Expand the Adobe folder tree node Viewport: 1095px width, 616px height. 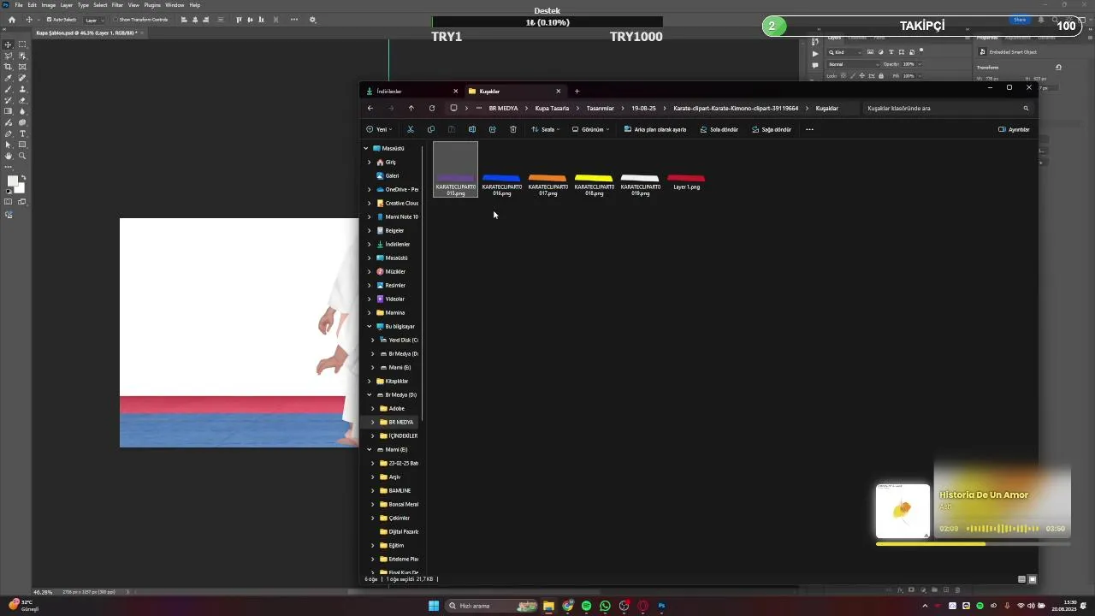click(373, 408)
